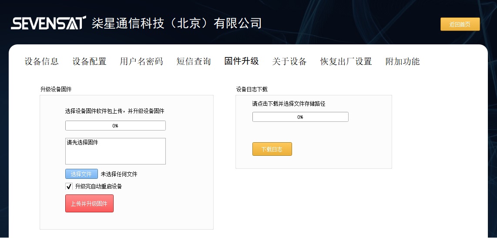Click the red 上传并升级固件 button
Image resolution: width=497 pixels, height=238 pixels.
coord(89,204)
